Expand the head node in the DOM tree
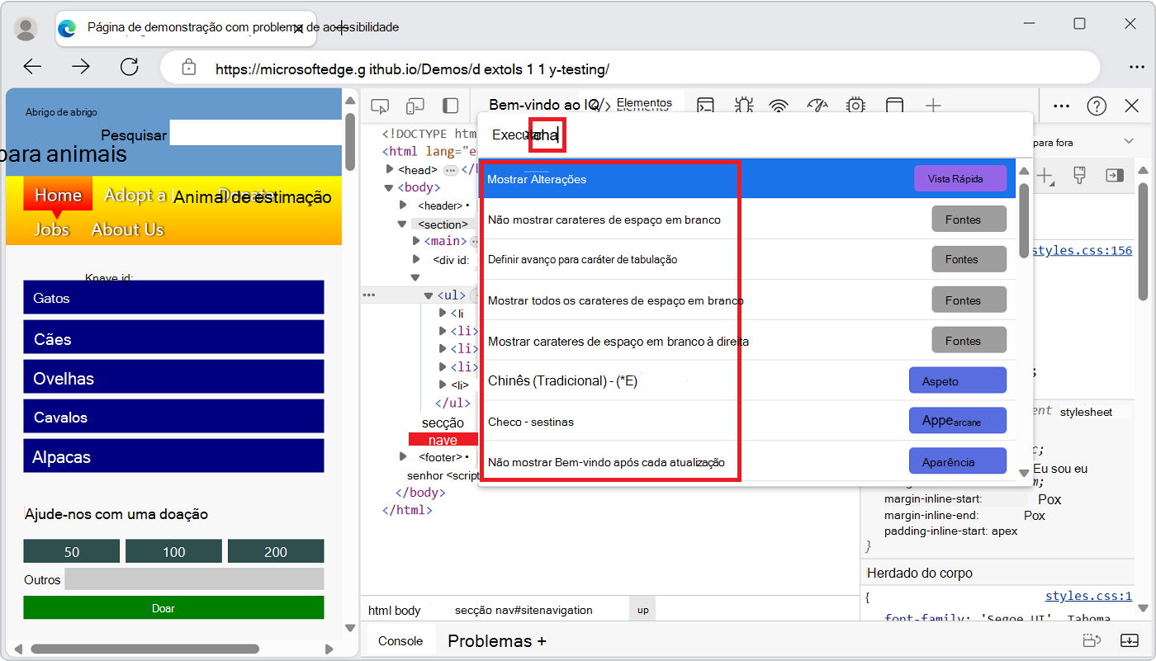This screenshot has width=1156, height=661. pos(389,169)
